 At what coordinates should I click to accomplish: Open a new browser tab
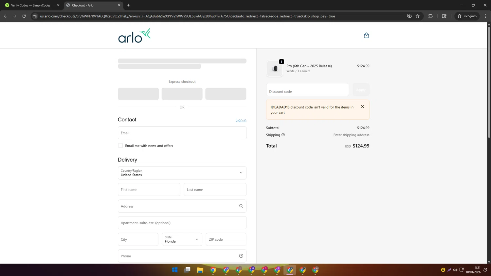pyautogui.click(x=128, y=5)
